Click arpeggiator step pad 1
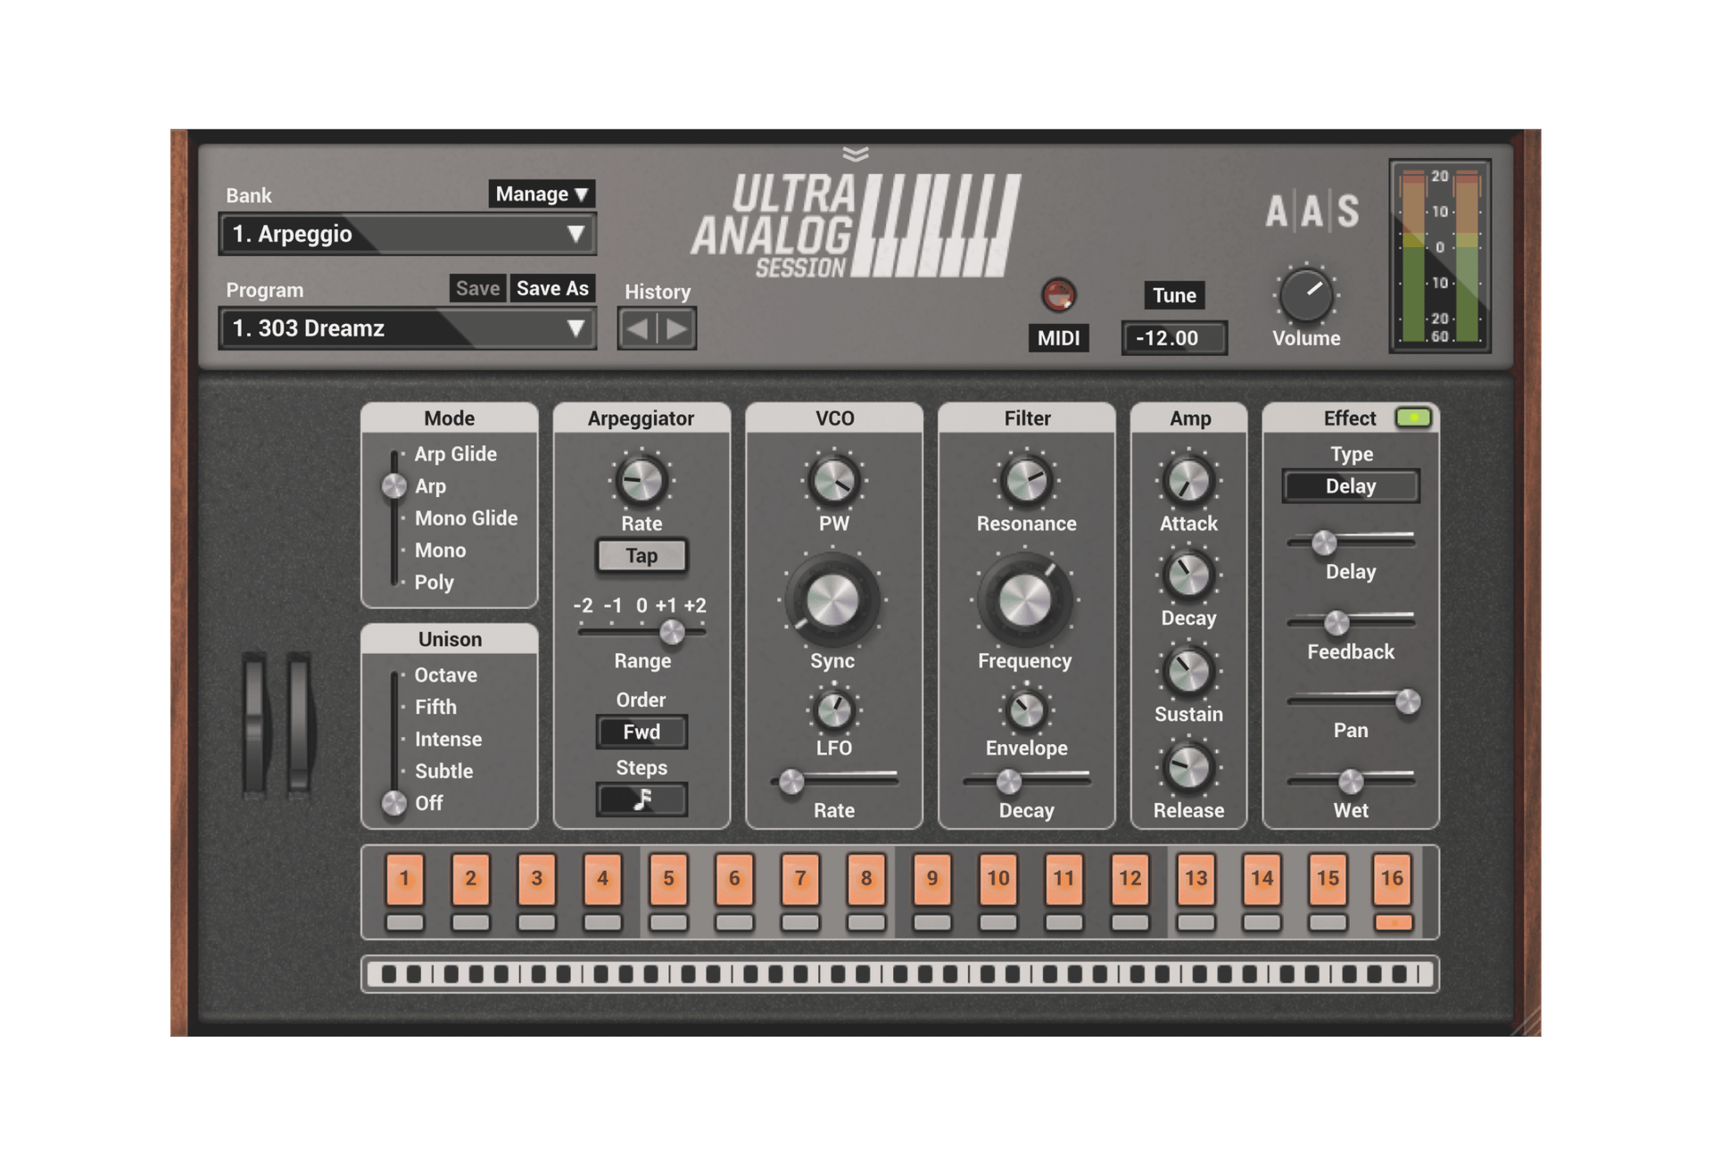The width and height of the screenshot is (1713, 1167). pos(404,879)
